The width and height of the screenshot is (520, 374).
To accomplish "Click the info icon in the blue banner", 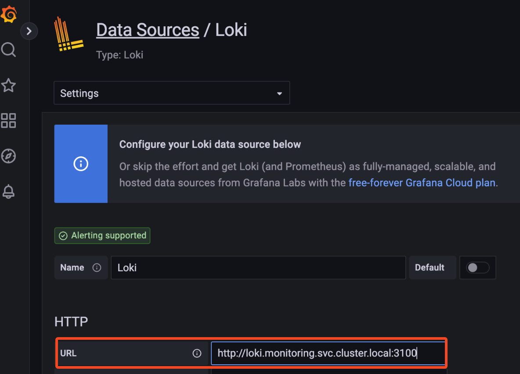I will click(81, 164).
